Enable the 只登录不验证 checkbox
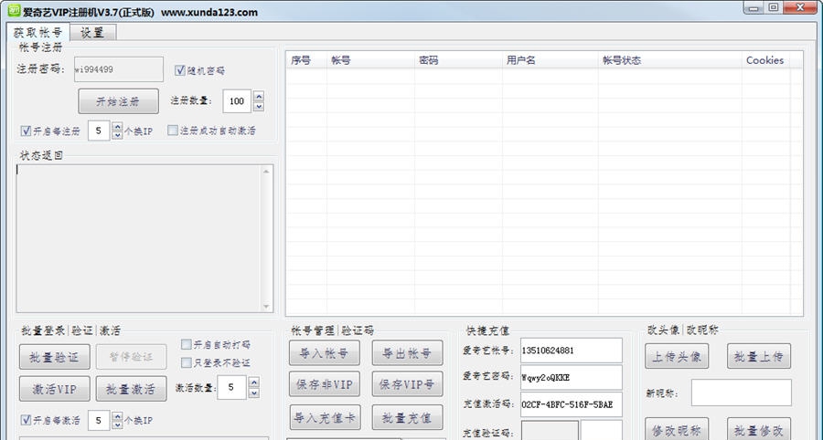 (186, 362)
